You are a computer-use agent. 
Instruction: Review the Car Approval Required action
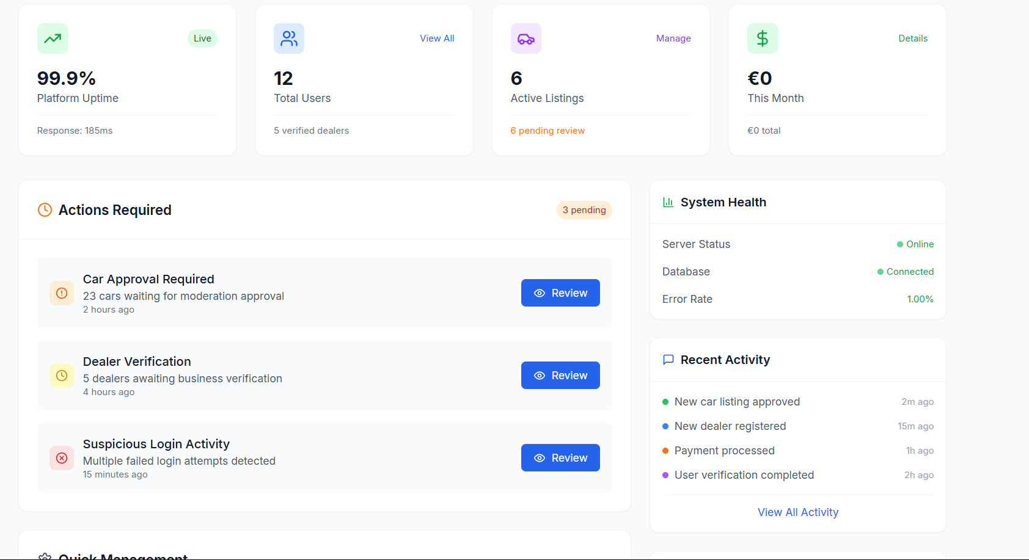[x=560, y=293]
